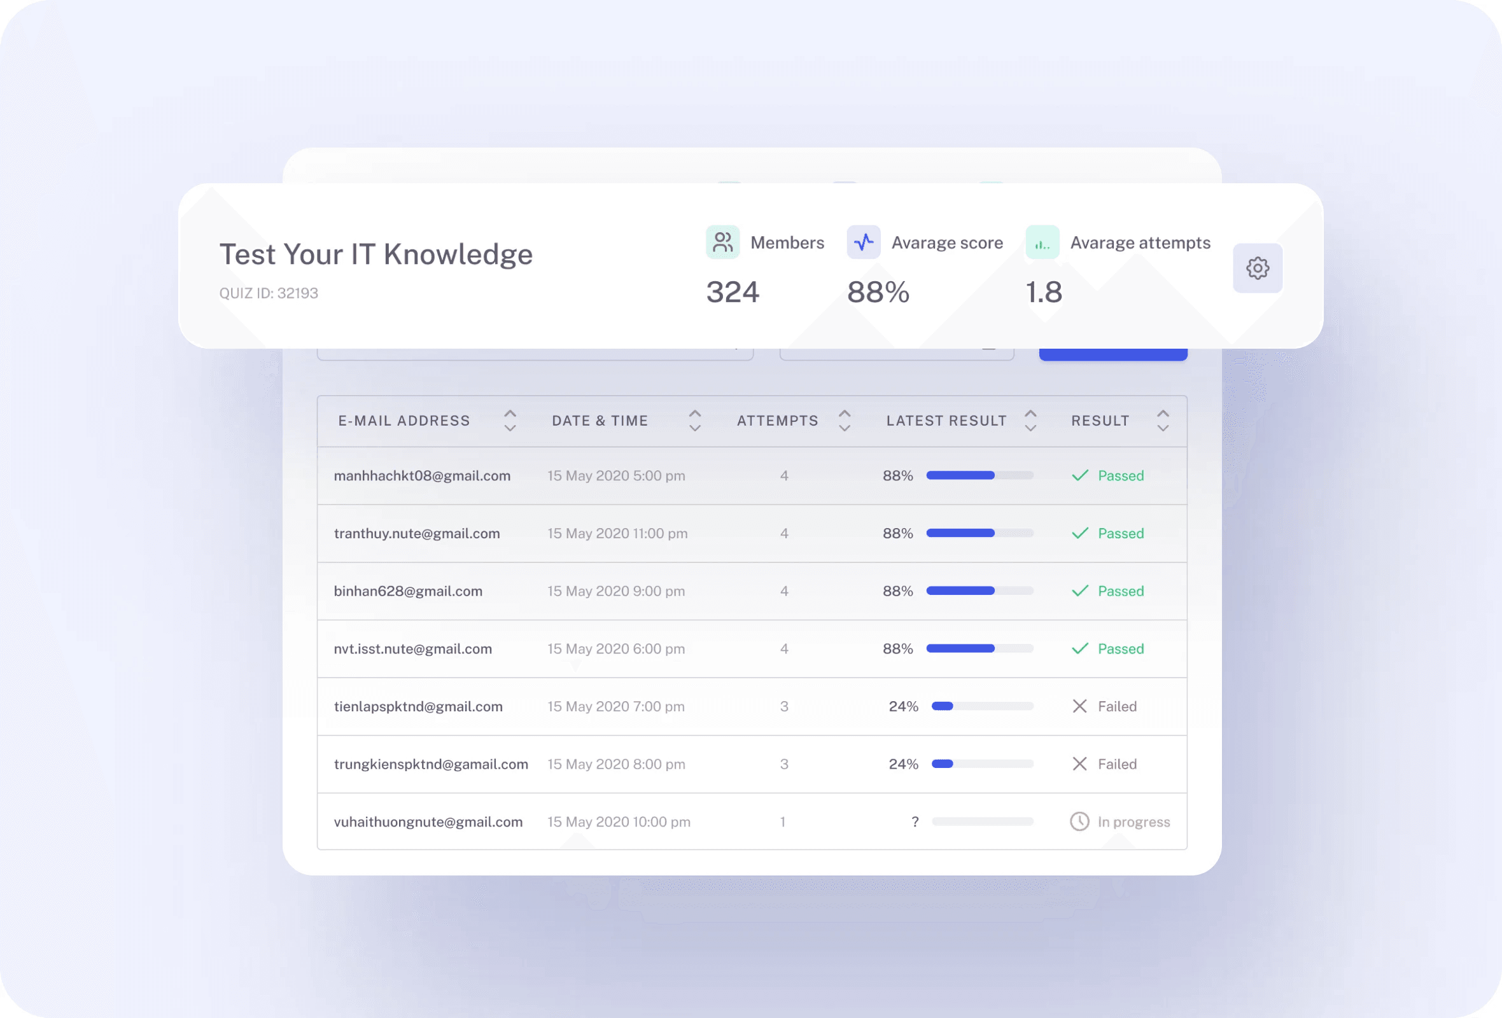Image resolution: width=1502 pixels, height=1018 pixels.
Task: Click checkmark icon in tranthuy.nute row
Action: (1080, 533)
